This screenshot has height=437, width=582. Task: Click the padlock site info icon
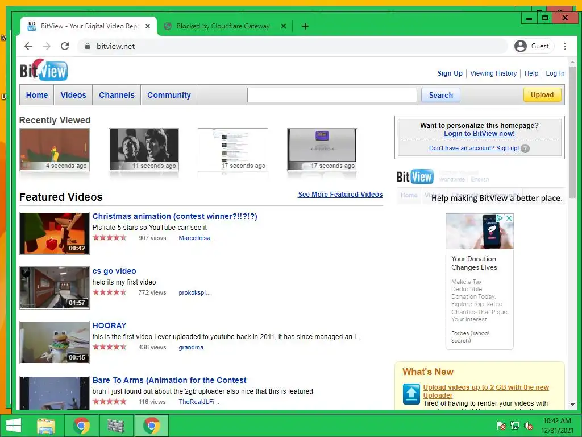pos(88,46)
